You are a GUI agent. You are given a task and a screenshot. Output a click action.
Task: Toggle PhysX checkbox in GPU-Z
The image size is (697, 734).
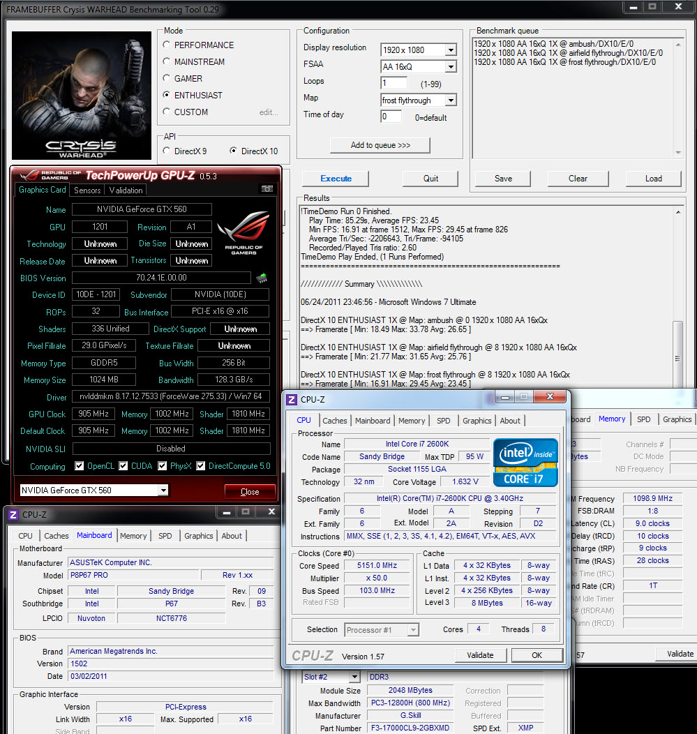tap(163, 466)
